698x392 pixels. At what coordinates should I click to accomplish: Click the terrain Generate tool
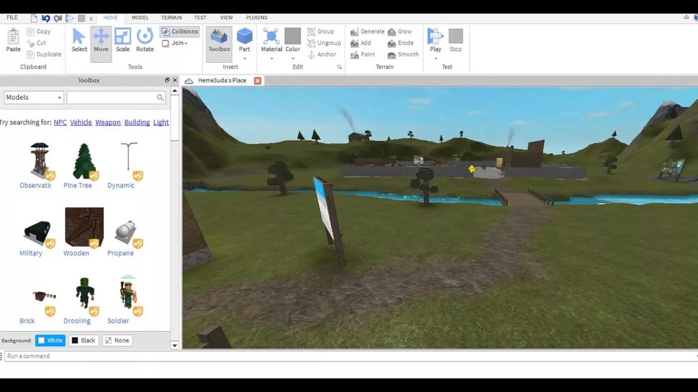[368, 32]
